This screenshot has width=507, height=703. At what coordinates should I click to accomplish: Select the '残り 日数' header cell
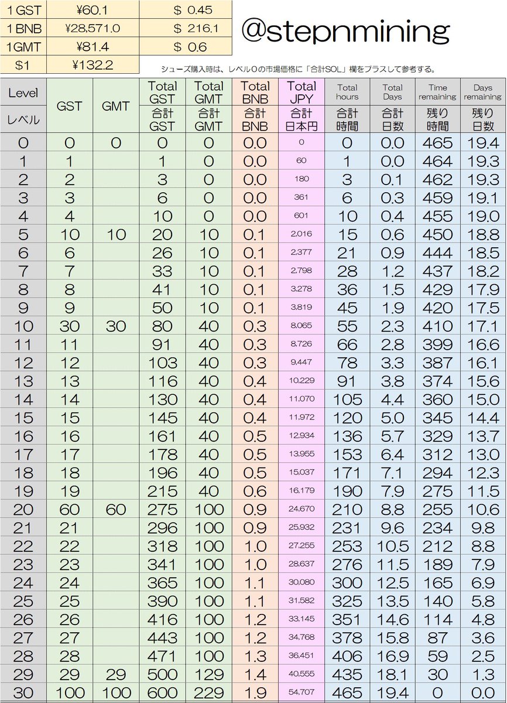coord(483,120)
